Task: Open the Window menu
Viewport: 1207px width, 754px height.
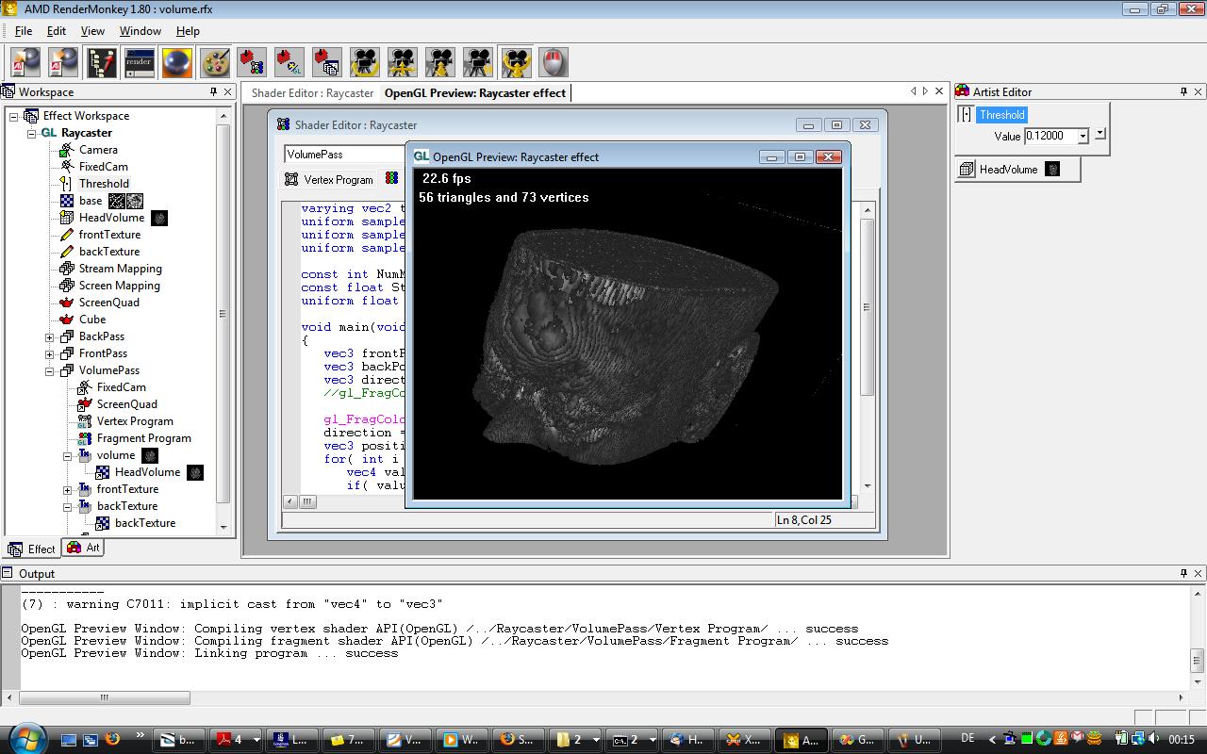Action: click(140, 31)
